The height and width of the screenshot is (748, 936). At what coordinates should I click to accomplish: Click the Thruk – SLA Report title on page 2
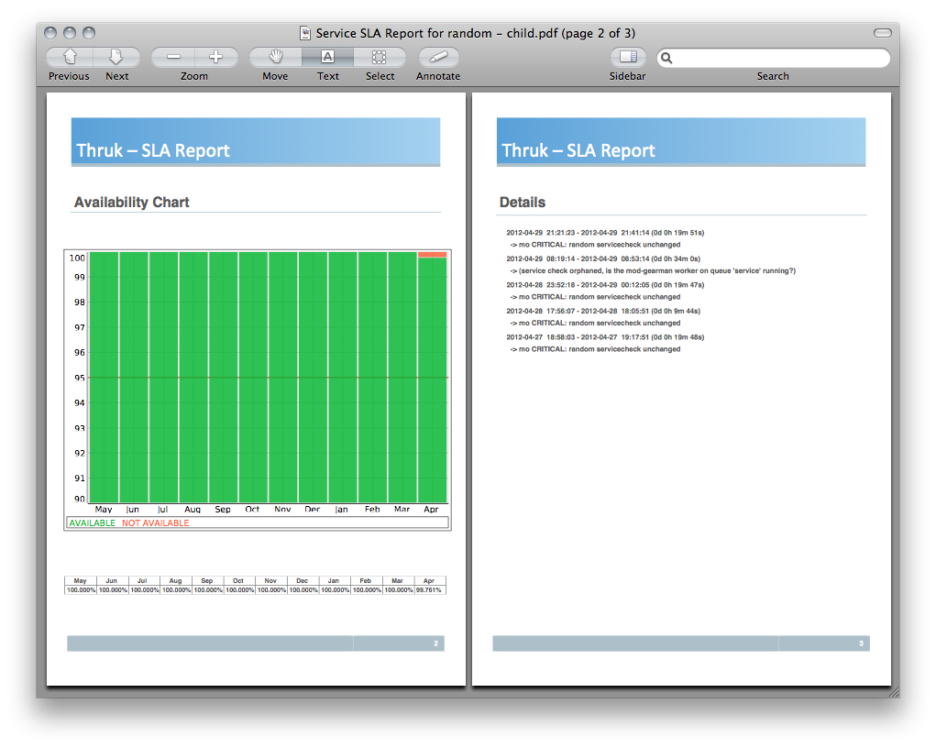pos(153,150)
